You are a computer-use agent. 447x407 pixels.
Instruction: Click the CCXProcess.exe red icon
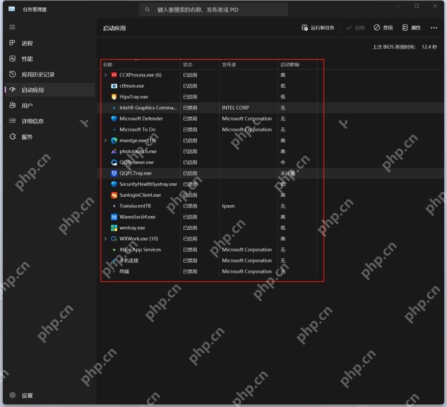(114, 75)
